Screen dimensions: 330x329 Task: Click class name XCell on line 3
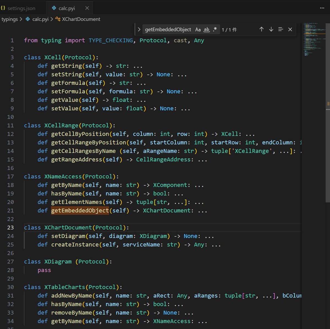pyautogui.click(x=53, y=57)
